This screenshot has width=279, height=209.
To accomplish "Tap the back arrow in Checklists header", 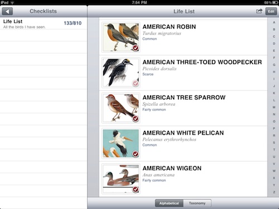I will pyautogui.click(x=7, y=11).
